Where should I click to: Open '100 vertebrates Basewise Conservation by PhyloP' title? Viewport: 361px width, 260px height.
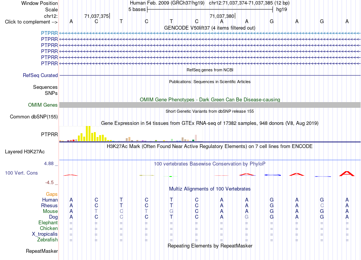pyautogui.click(x=210, y=164)
